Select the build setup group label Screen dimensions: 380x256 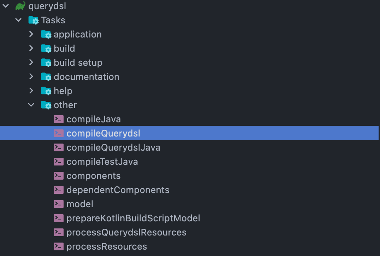(78, 63)
